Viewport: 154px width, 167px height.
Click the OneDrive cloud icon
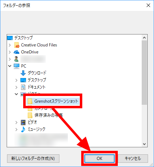tap(17, 52)
